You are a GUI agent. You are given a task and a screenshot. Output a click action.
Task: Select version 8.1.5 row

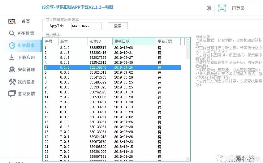click(112, 58)
